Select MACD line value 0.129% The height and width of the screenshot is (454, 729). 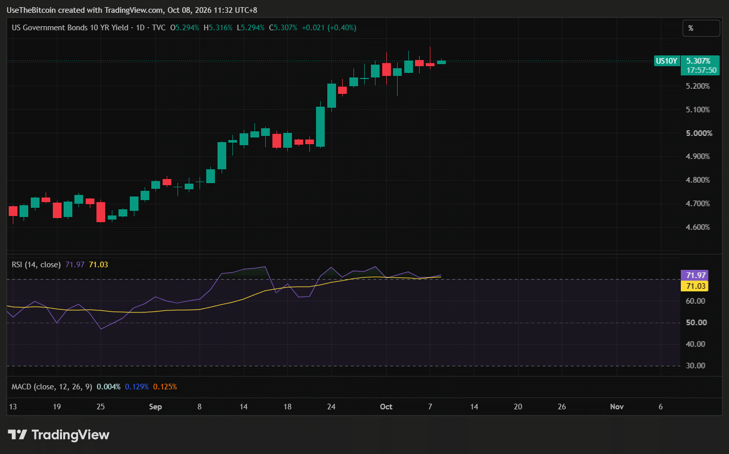[x=136, y=387]
